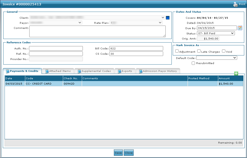247x158 pixels.
Task: Click the blue square next to Client
Action: click(168, 18)
